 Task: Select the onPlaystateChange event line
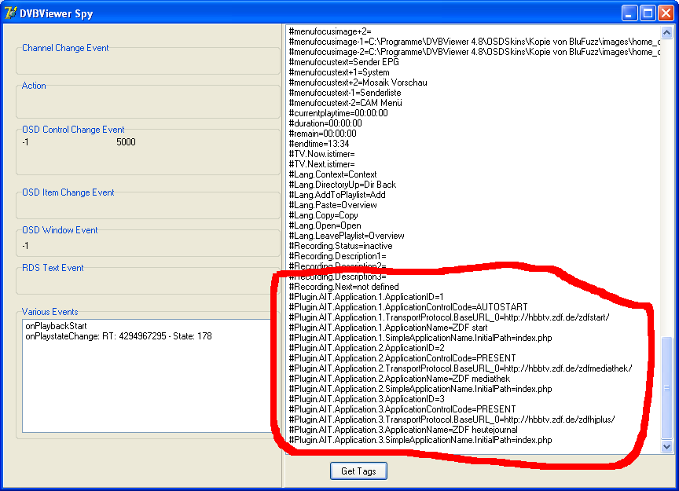pyautogui.click(x=118, y=336)
